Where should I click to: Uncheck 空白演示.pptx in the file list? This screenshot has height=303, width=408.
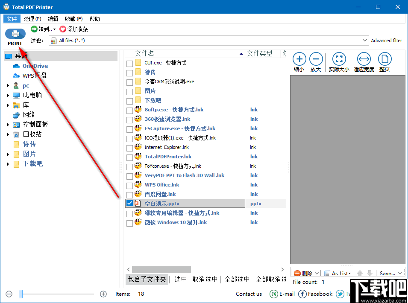coord(129,203)
